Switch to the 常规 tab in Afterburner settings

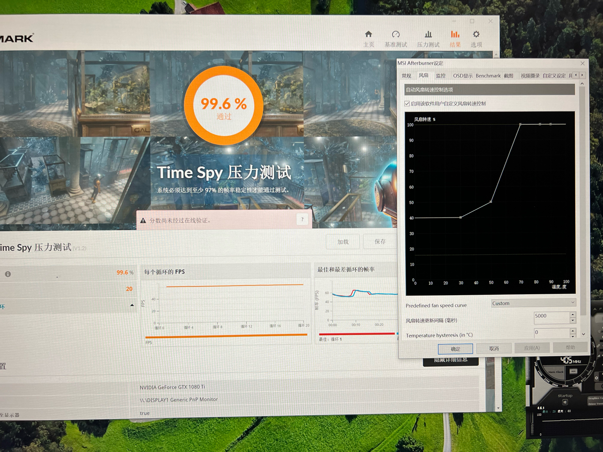pyautogui.click(x=407, y=76)
